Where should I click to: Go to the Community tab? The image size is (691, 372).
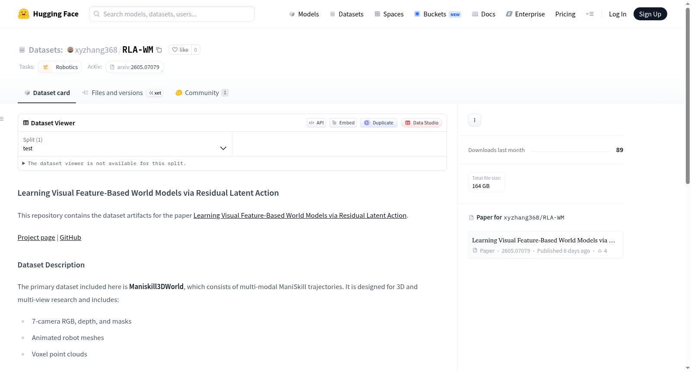point(202,93)
